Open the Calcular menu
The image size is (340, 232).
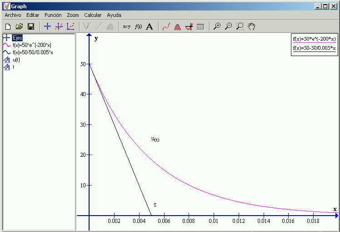point(93,15)
